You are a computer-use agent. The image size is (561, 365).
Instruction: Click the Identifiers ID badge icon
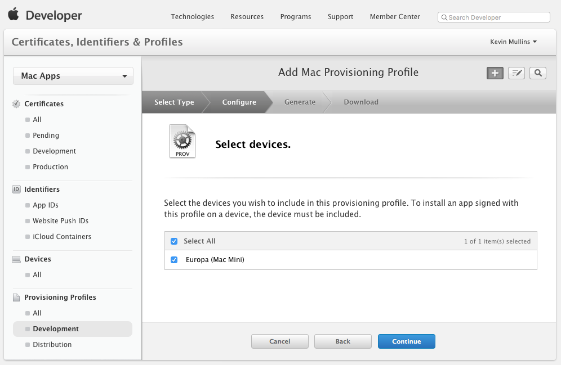16,190
